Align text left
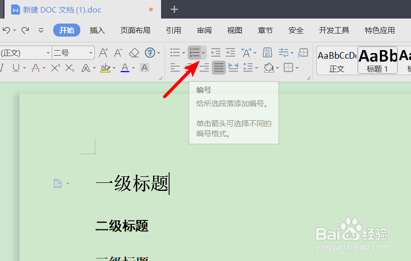The height and width of the screenshot is (261, 411). [x=175, y=68]
